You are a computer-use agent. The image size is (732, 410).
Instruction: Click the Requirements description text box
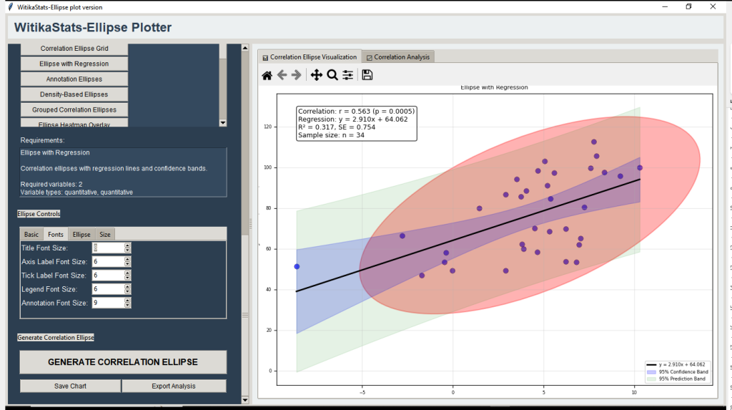(x=123, y=172)
